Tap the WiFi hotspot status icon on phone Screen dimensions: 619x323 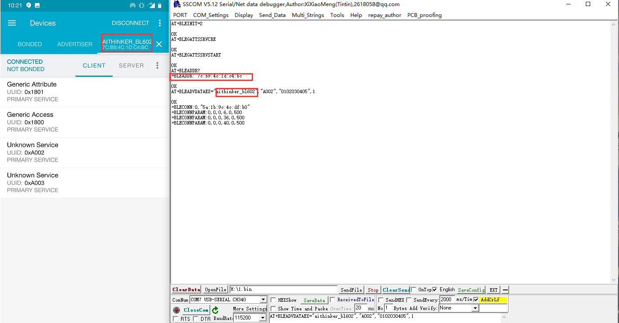[133, 5]
